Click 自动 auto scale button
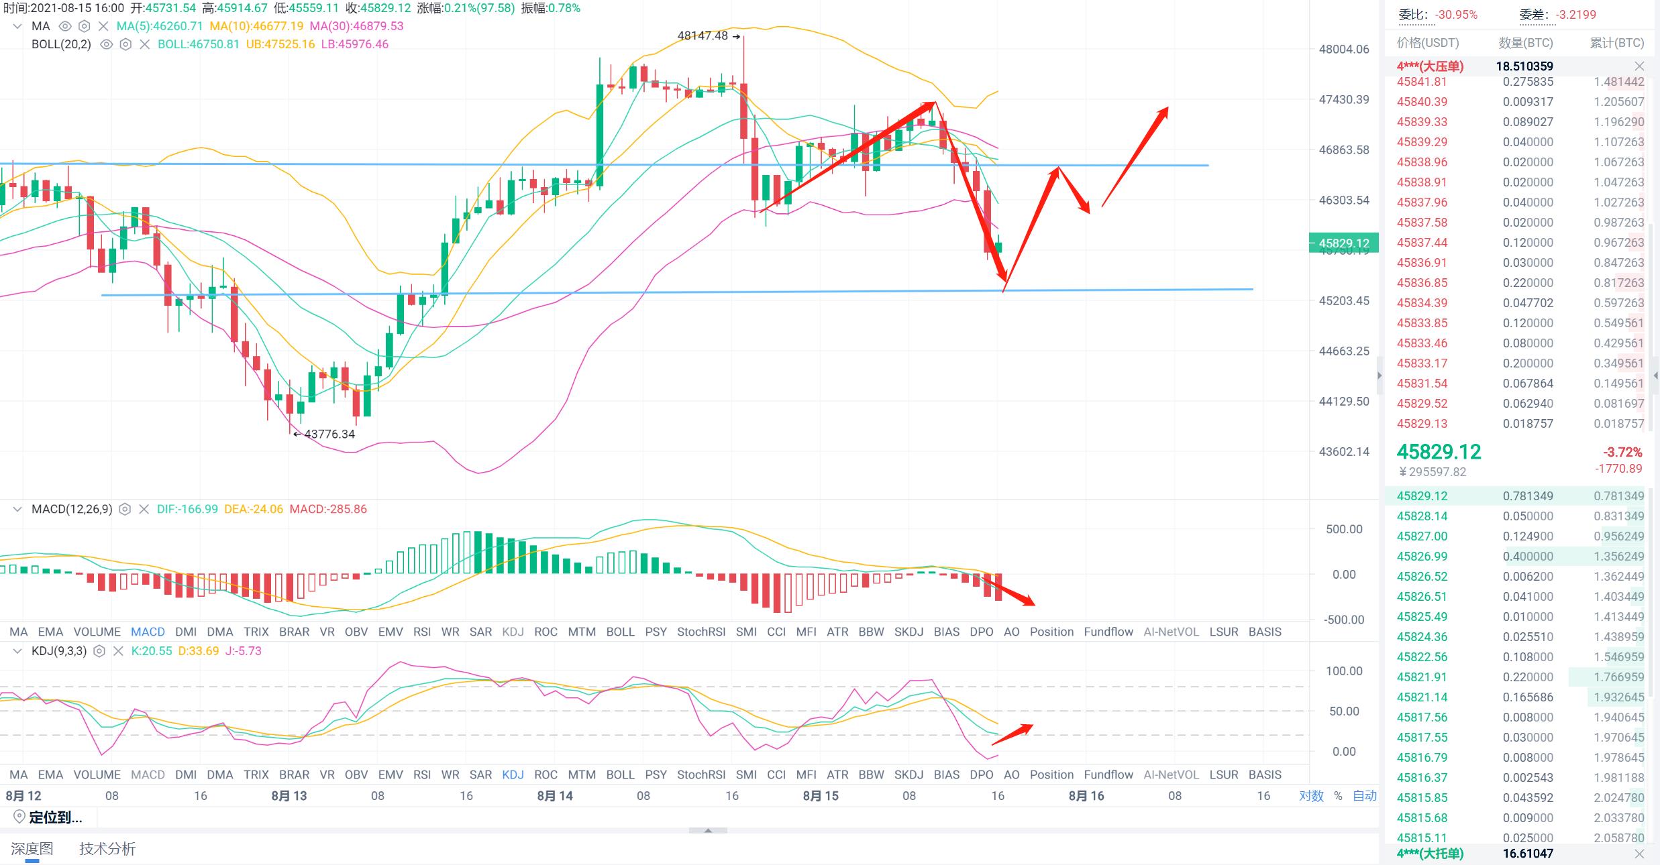The image size is (1660, 865). (x=1364, y=795)
